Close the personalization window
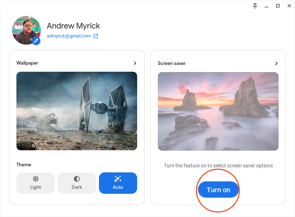Image resolution: width=295 pixels, height=217 pixels. click(289, 6)
